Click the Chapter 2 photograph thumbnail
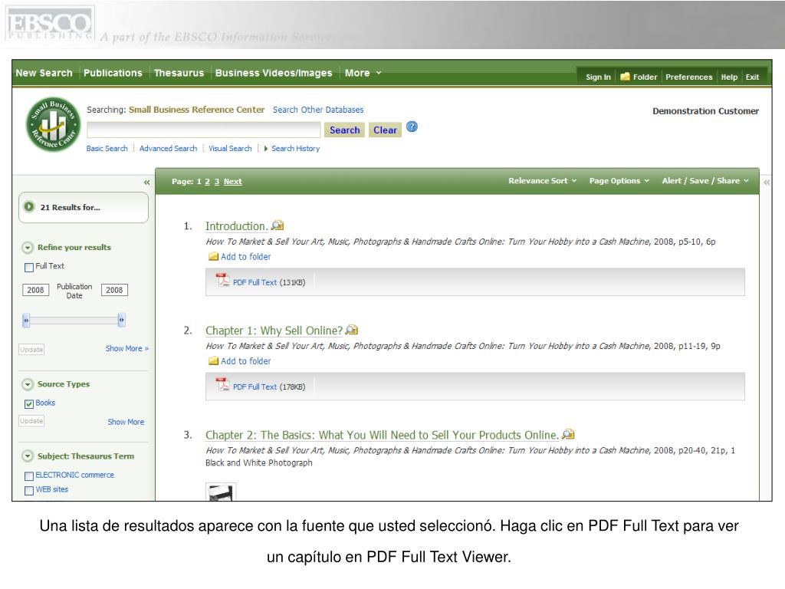785x589 pixels. click(221, 492)
